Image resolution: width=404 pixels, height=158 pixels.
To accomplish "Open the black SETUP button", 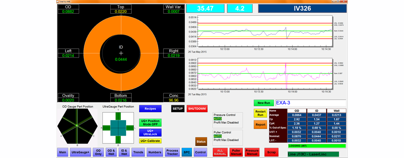I will click(178, 108).
